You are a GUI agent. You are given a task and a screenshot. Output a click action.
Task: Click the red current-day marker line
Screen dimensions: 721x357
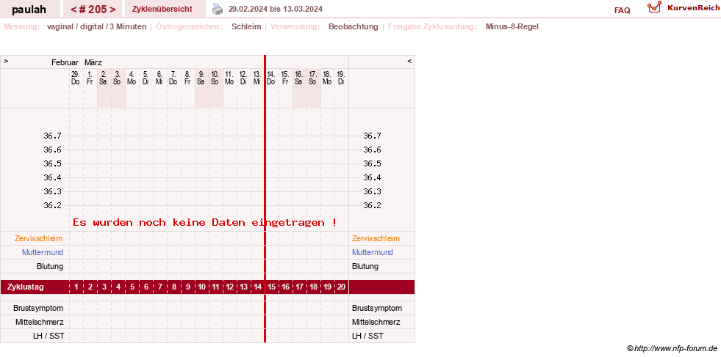click(x=265, y=199)
